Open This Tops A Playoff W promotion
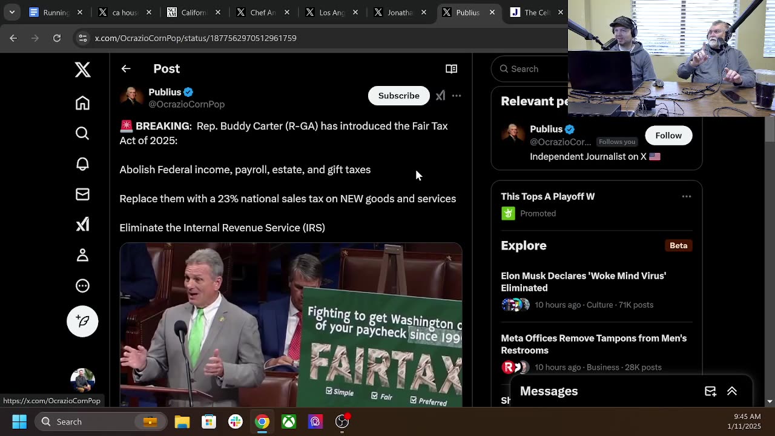The image size is (775, 436). 547,196
